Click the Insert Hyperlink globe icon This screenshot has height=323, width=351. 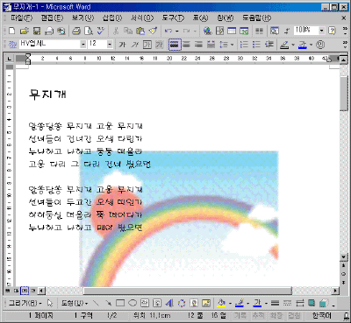click(207, 31)
